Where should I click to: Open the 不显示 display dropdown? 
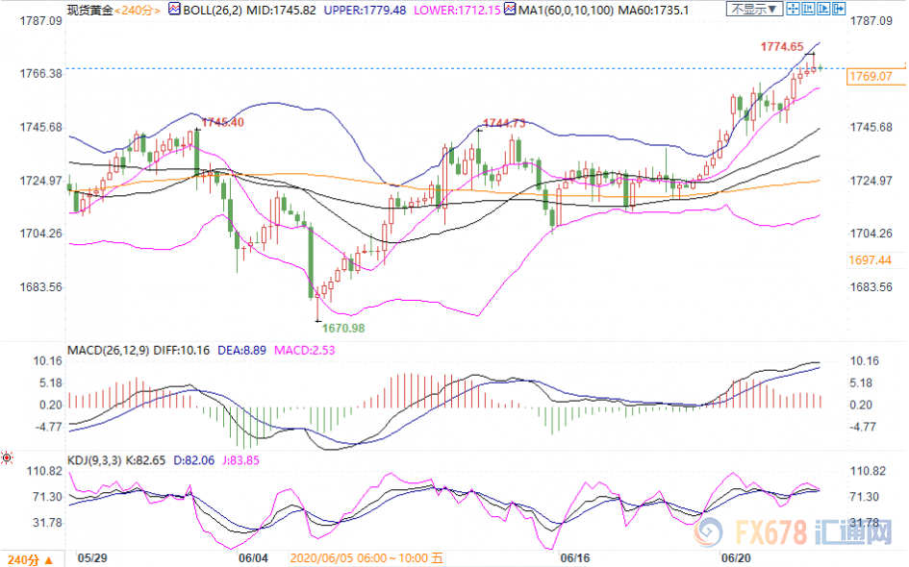click(752, 10)
